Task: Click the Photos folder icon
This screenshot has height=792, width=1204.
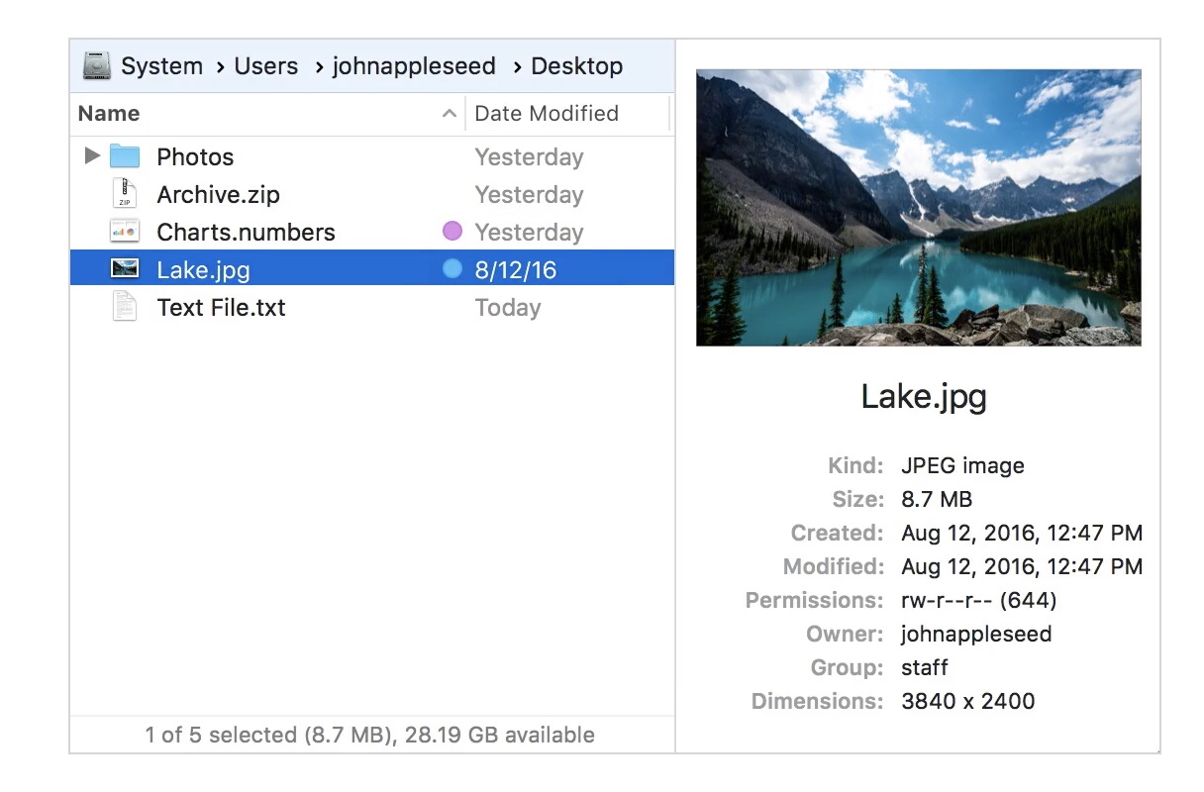Action: point(125,156)
